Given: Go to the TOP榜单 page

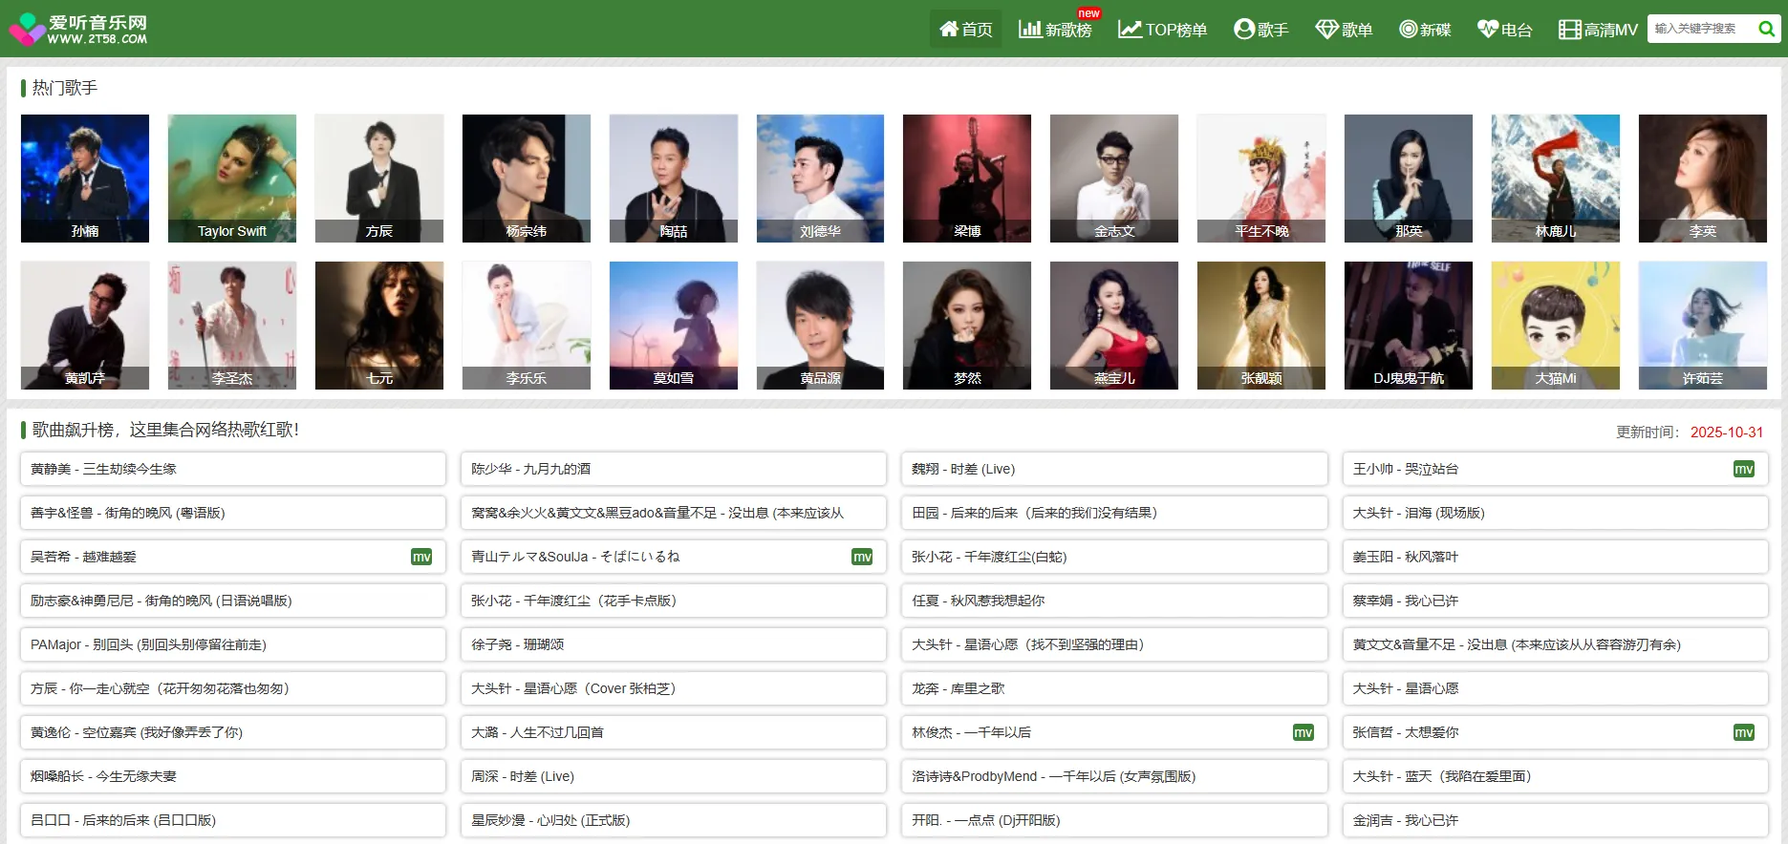Looking at the screenshot, I should [x=1163, y=30].
